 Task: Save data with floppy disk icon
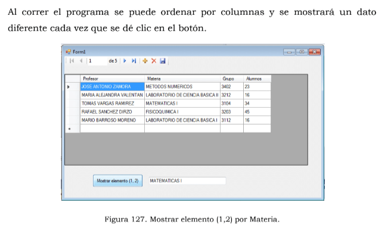(163, 61)
